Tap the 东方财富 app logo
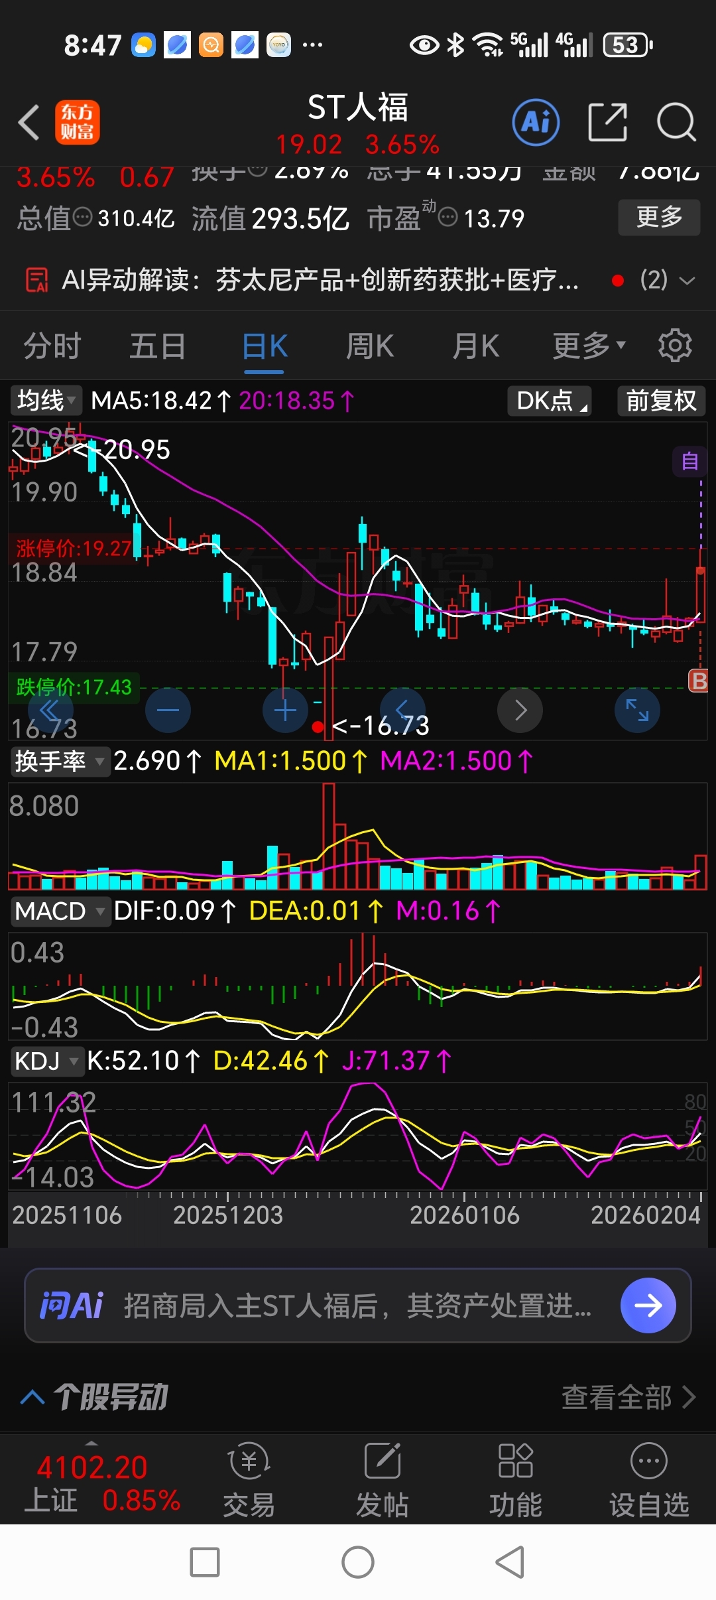This screenshot has width=716, height=1600. pyautogui.click(x=78, y=123)
